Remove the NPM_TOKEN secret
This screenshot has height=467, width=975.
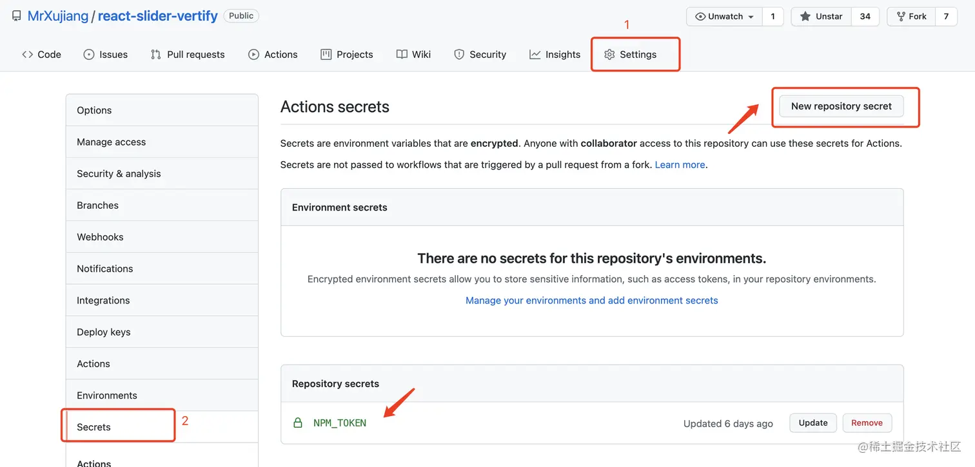pos(867,423)
